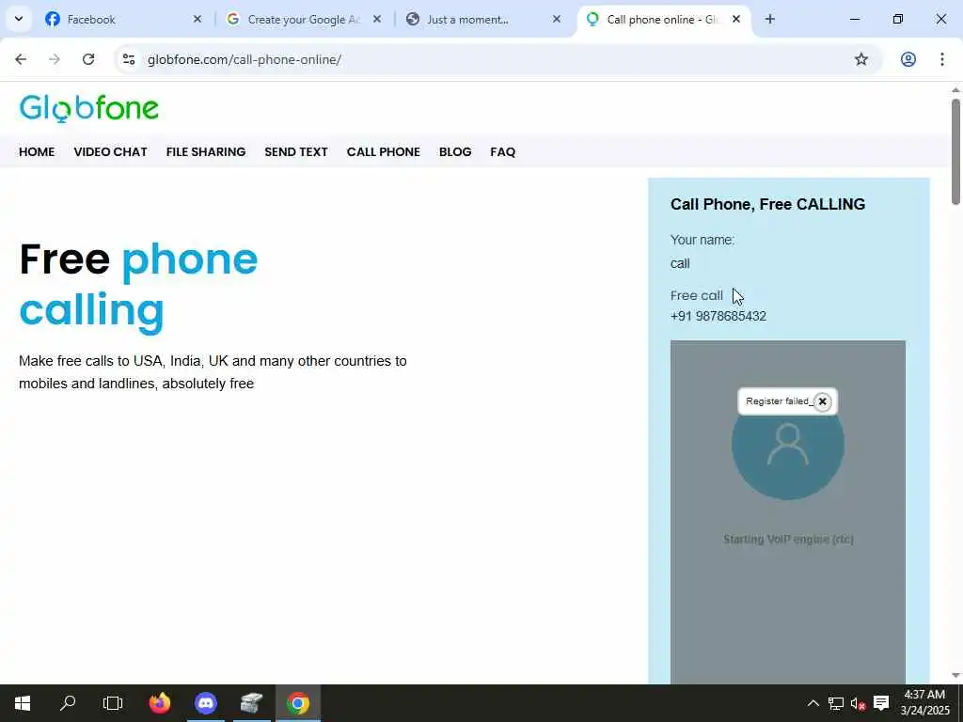Open the Windows Start menu

click(23, 703)
